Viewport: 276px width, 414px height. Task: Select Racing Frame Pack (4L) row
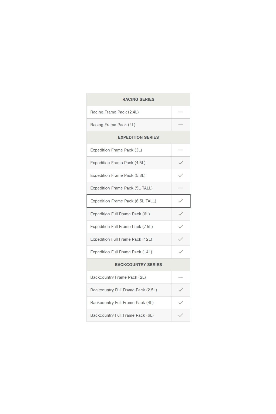(138, 125)
